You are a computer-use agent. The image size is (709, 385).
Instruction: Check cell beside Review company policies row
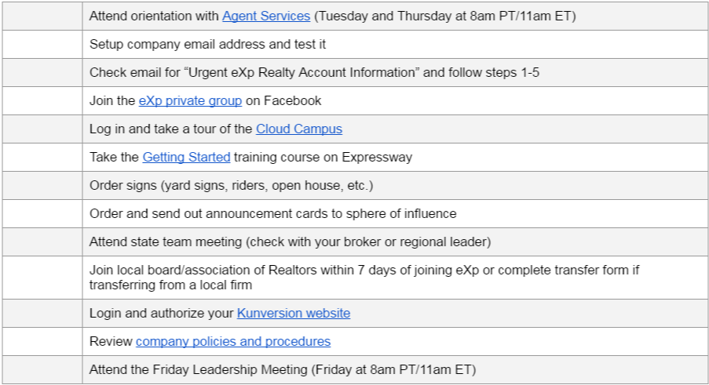click(x=42, y=341)
